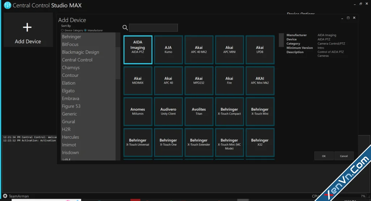
Task: Choose Imimot in manufacturer list
Action: [88, 145]
